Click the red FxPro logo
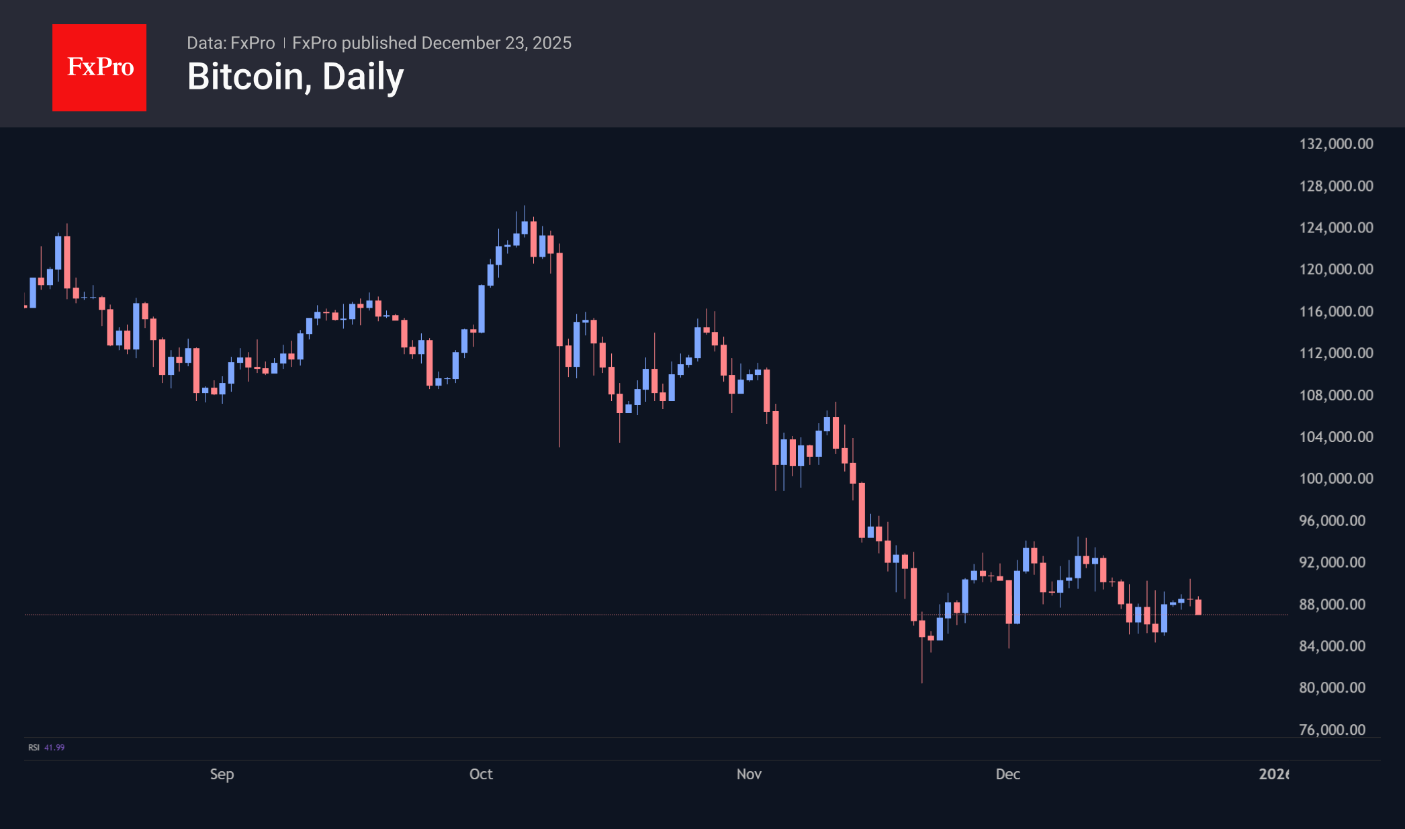The width and height of the screenshot is (1405, 829). click(x=99, y=67)
